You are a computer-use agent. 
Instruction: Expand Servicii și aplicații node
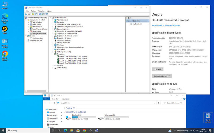(x=26, y=40)
